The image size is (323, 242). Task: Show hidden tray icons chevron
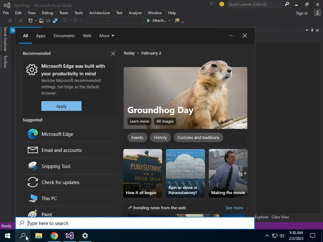tap(267, 236)
